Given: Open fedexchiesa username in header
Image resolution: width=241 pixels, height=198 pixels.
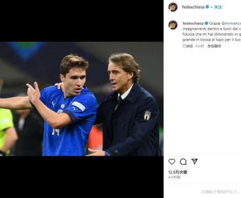Looking at the screenshot, I should click(x=193, y=7).
